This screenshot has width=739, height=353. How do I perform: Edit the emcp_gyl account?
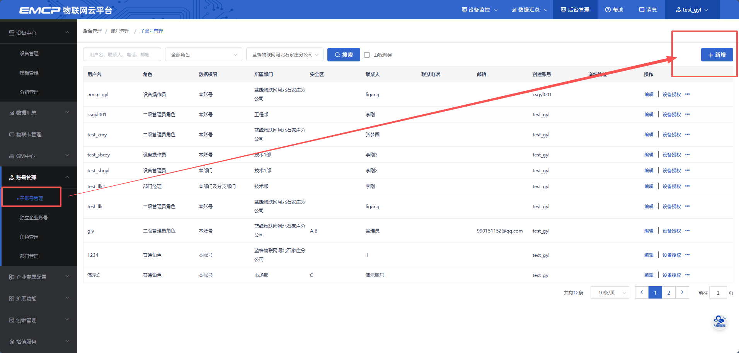pyautogui.click(x=649, y=94)
